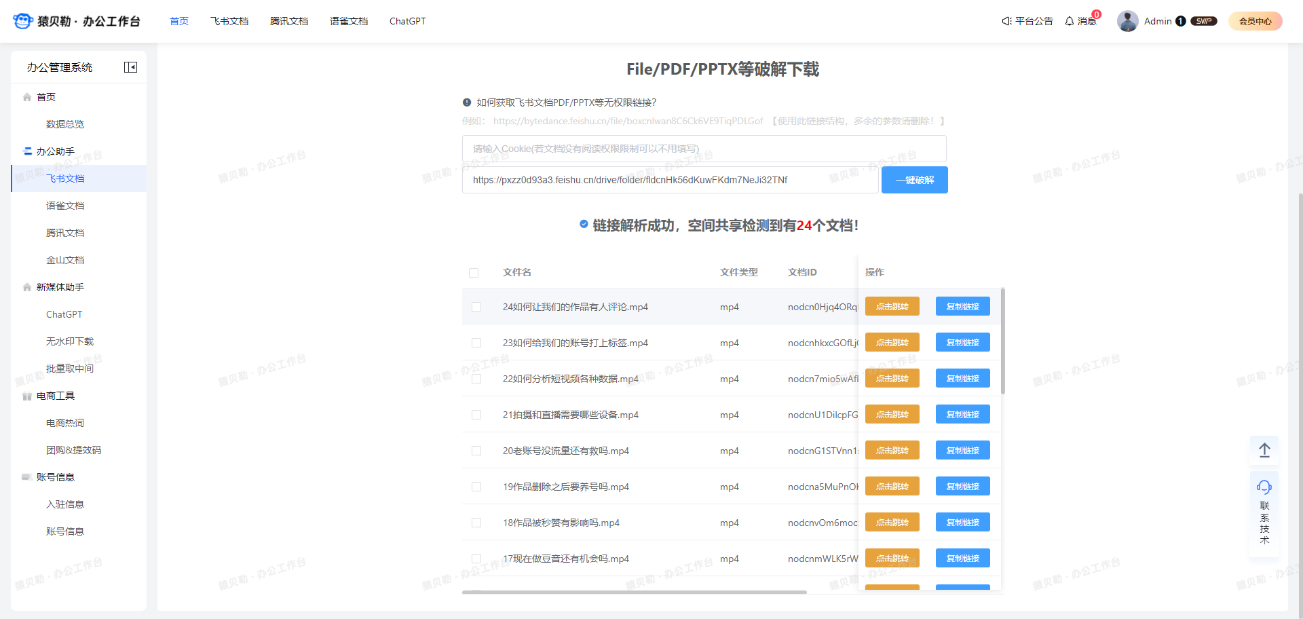This screenshot has height=619, width=1303.
Task: Click the SVIP badge icon
Action: tap(1204, 21)
